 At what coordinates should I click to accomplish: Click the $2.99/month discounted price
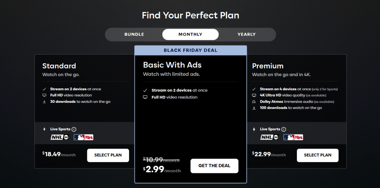[162, 169]
